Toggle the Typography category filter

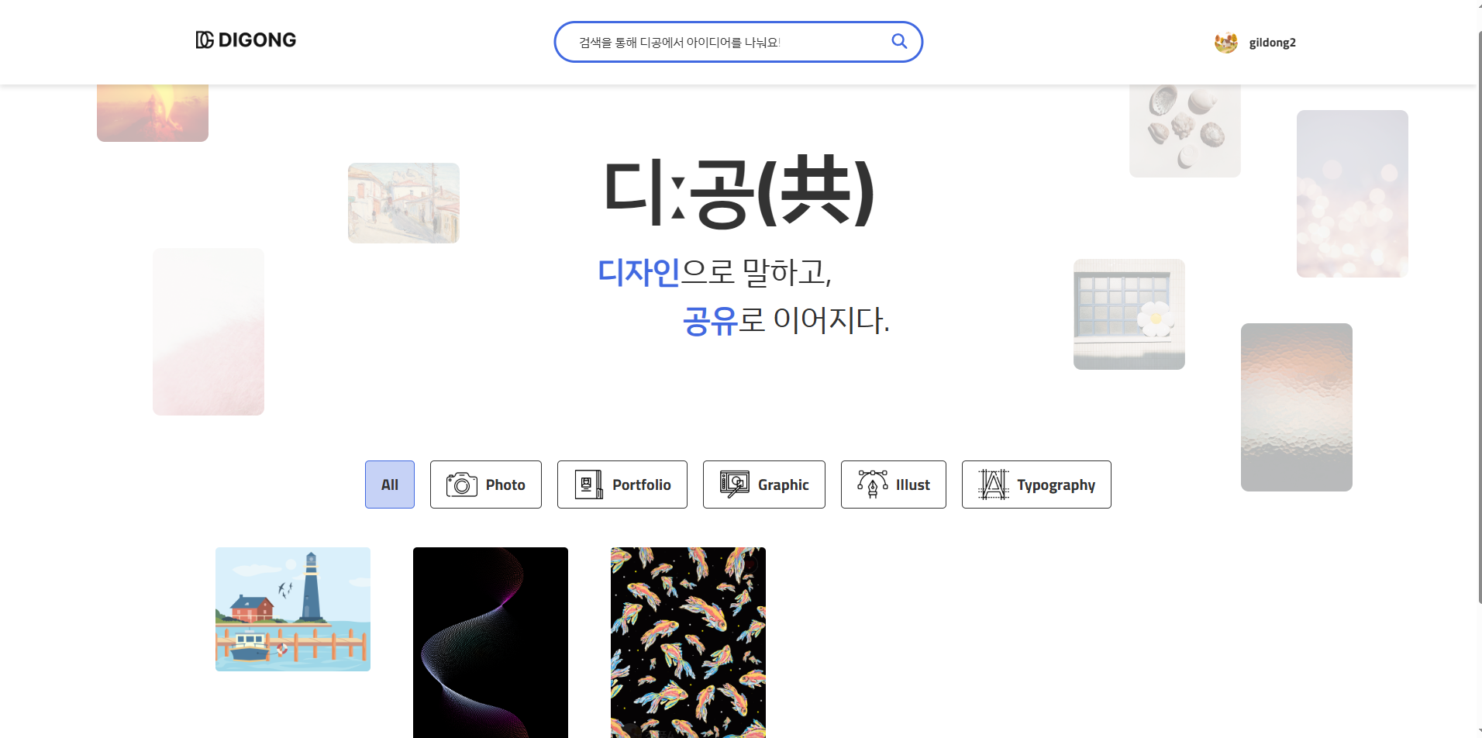coord(1036,484)
